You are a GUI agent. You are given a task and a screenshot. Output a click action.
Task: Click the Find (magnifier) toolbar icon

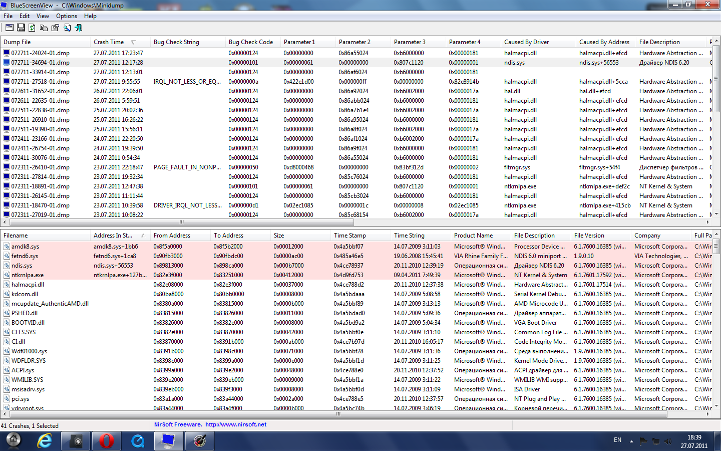[x=67, y=28]
